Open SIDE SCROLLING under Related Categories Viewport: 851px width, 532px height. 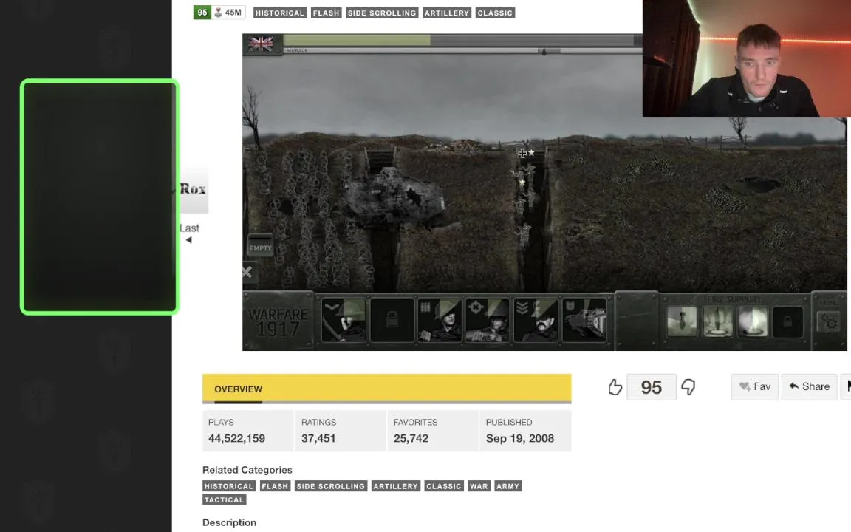tap(330, 486)
